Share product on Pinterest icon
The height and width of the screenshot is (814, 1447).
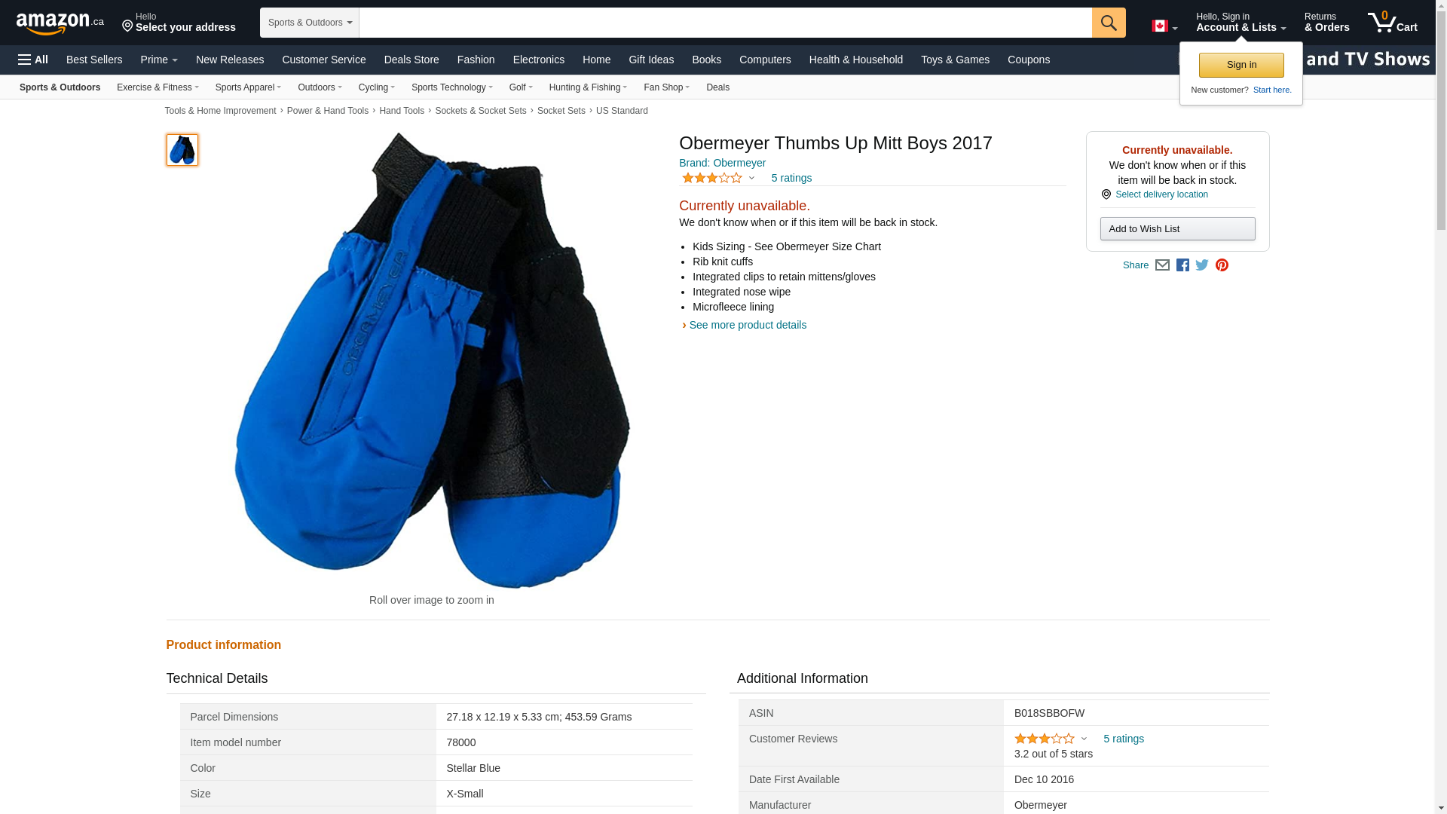point(1222,265)
